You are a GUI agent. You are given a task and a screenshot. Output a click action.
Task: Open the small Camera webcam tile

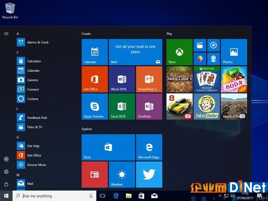[213, 59]
